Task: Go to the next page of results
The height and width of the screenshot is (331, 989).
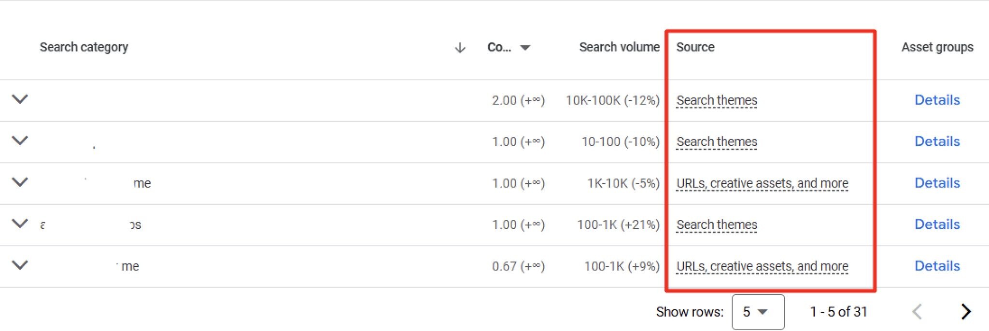Action: 965,312
